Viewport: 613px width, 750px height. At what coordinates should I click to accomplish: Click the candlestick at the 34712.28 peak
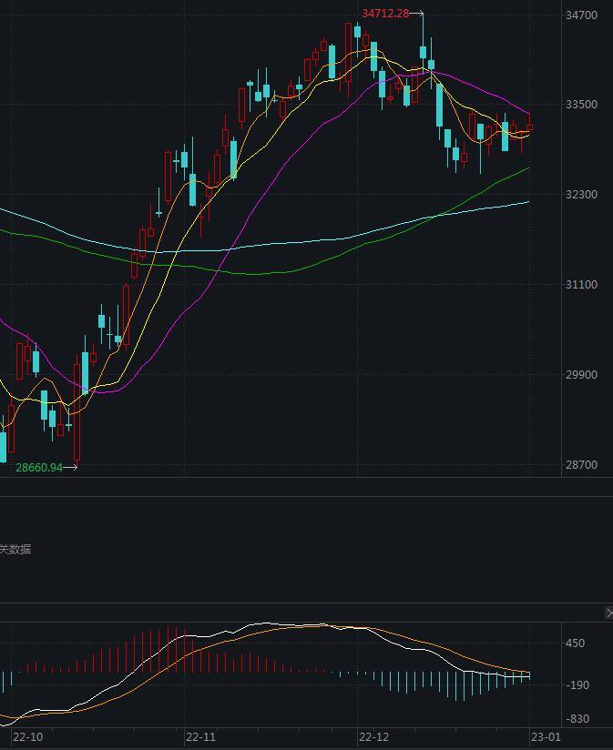click(423, 53)
